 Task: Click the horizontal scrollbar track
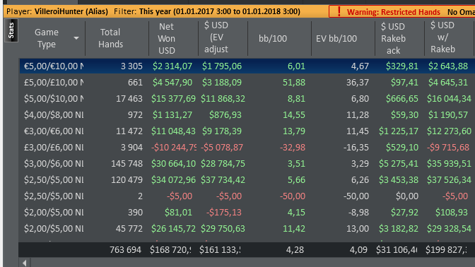pos(252,263)
